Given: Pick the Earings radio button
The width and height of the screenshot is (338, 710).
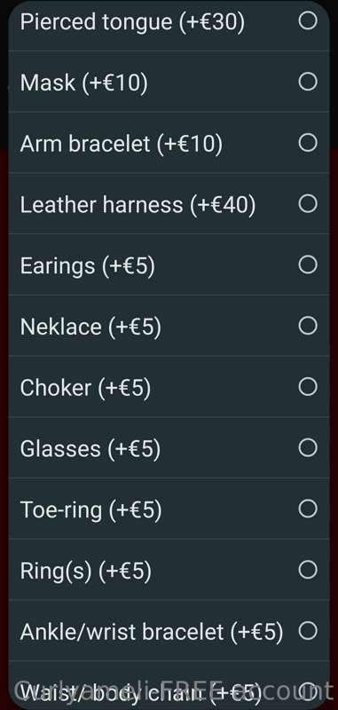Looking at the screenshot, I should tap(308, 264).
